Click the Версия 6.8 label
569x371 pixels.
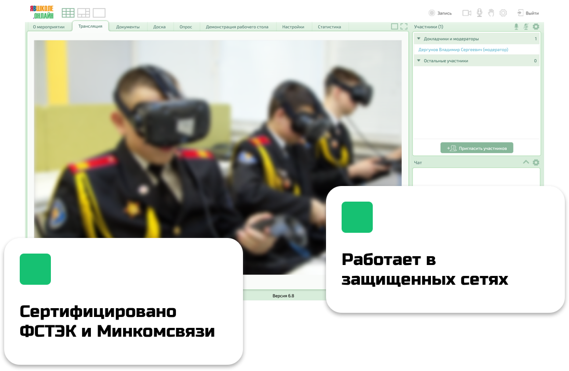283,296
